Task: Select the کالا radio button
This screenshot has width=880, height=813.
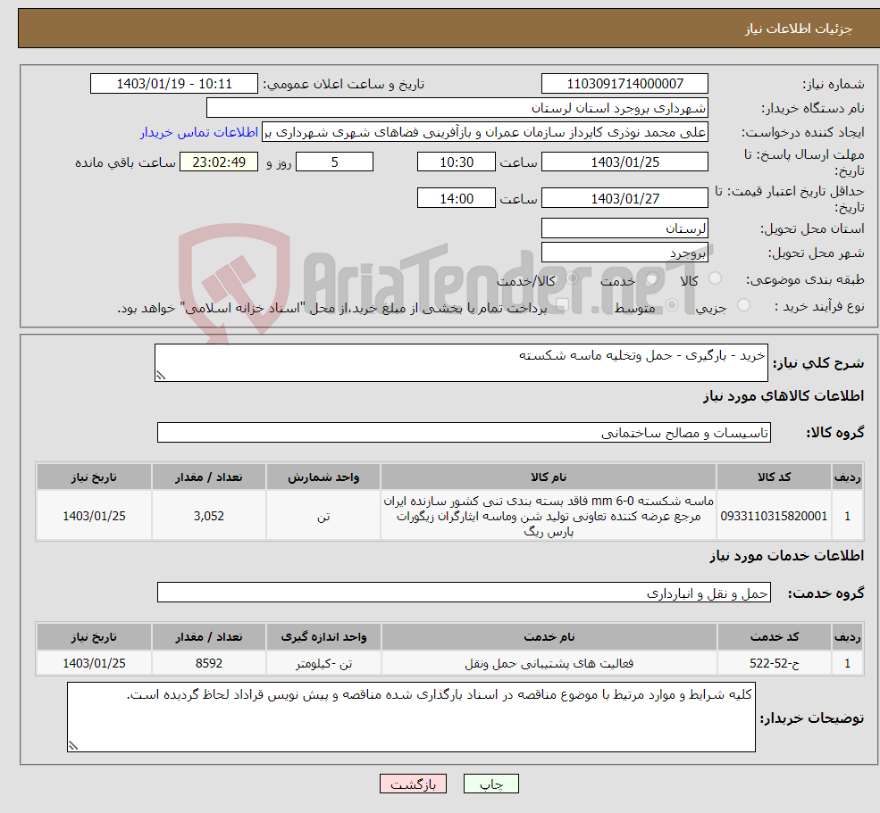Action: click(715, 278)
